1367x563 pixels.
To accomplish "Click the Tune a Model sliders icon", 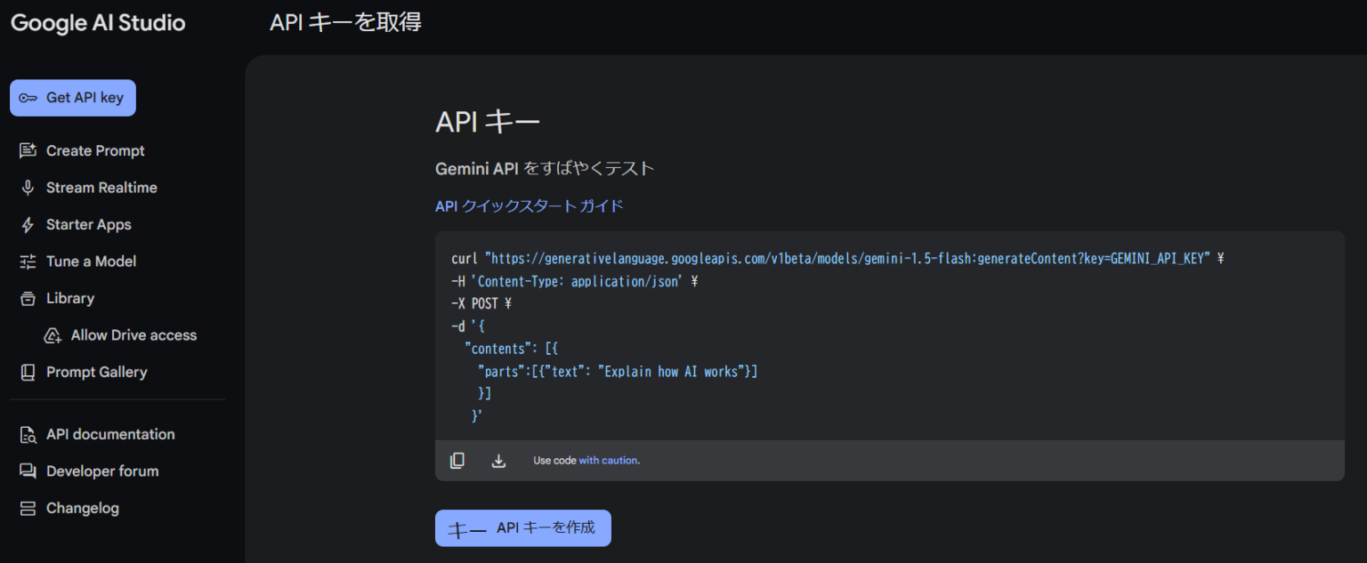I will pyautogui.click(x=28, y=261).
